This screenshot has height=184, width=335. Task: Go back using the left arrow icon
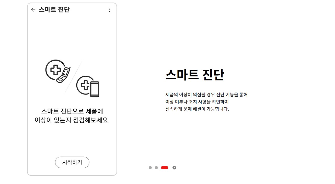pyautogui.click(x=33, y=10)
